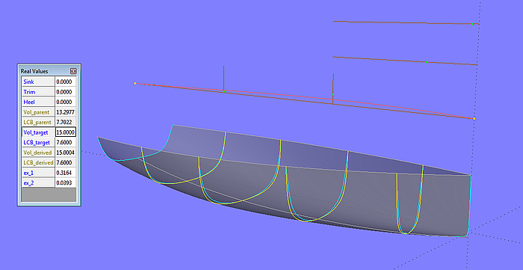The height and width of the screenshot is (270, 523).
Task: Click the LCB_derived value field
Action: [66, 162]
